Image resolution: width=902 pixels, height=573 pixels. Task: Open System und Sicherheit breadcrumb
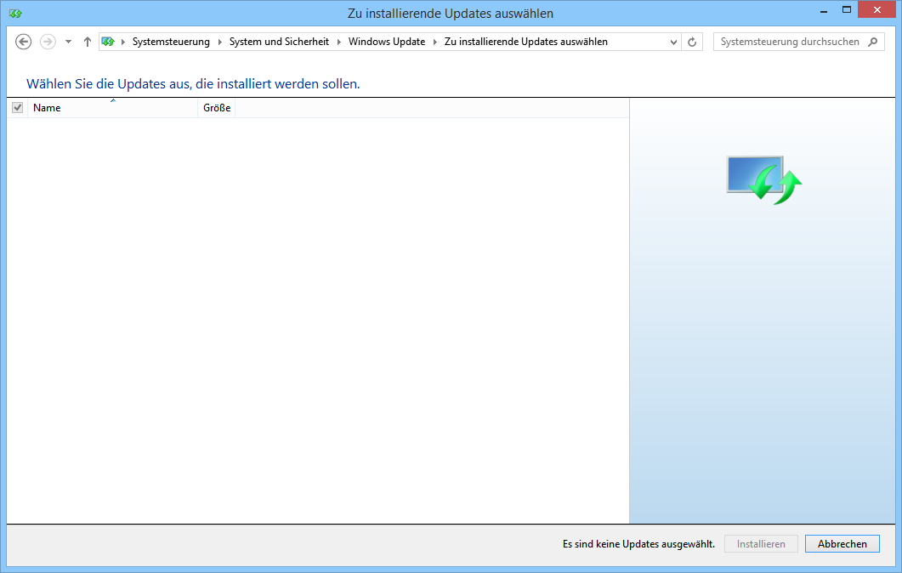tap(279, 42)
